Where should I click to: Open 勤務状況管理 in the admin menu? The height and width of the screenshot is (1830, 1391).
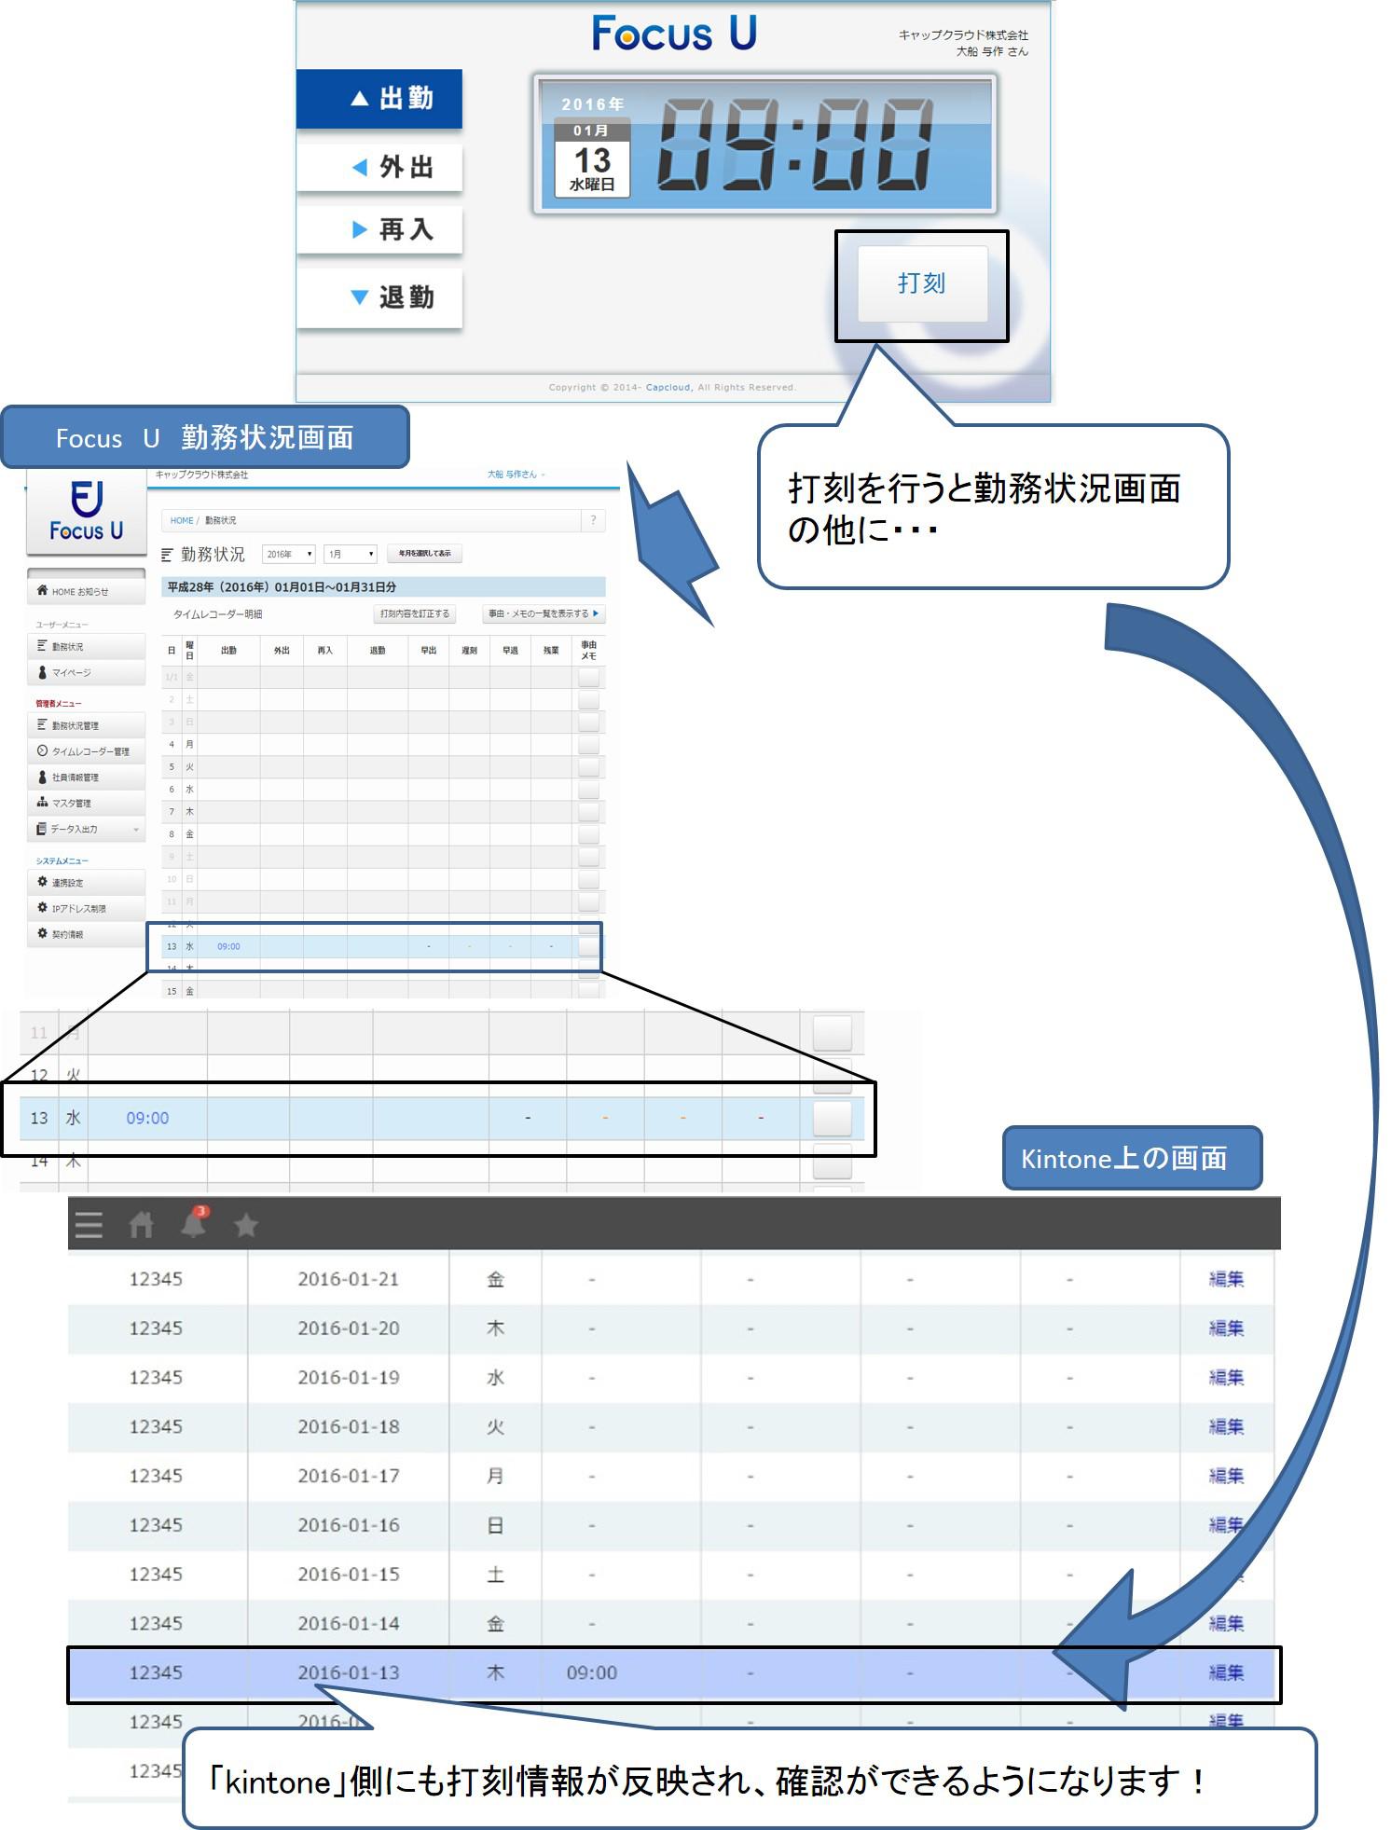pyautogui.click(x=87, y=724)
